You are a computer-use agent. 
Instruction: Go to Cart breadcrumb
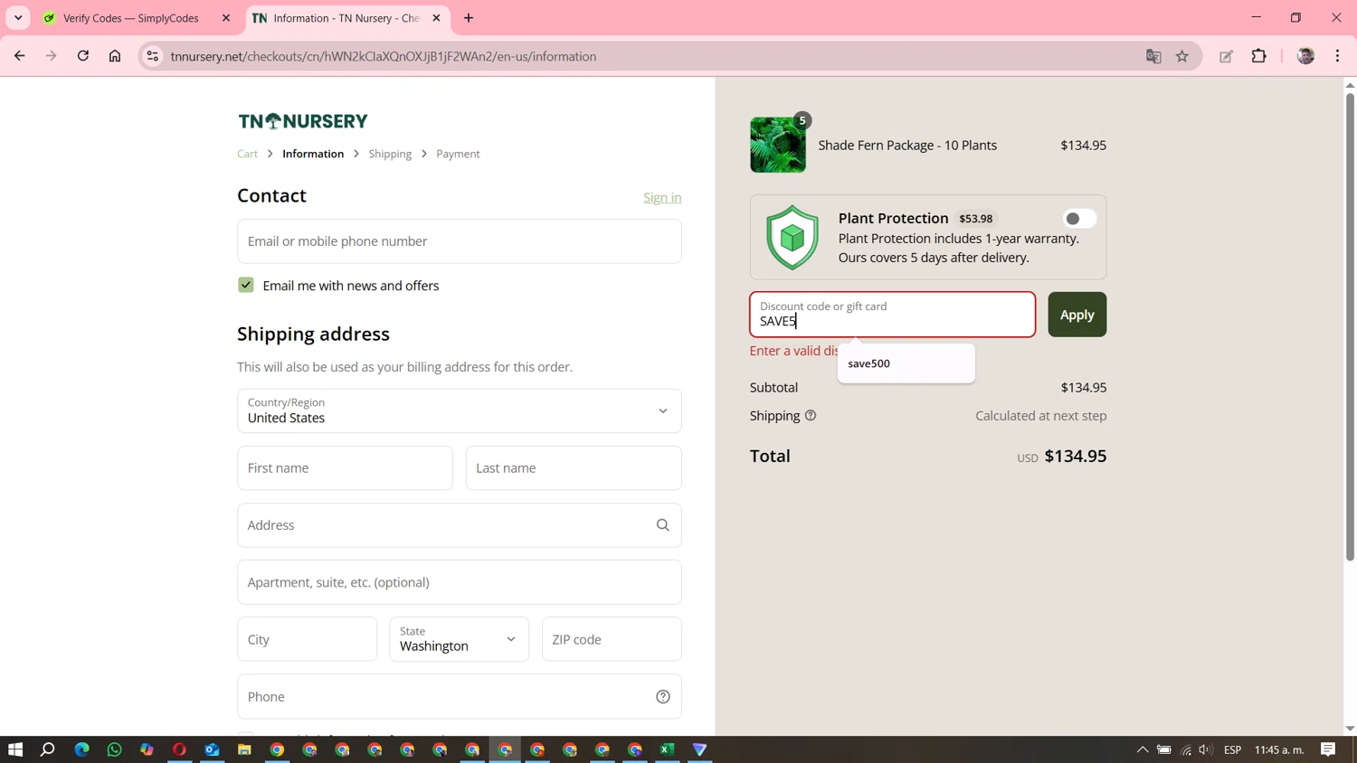pos(248,154)
